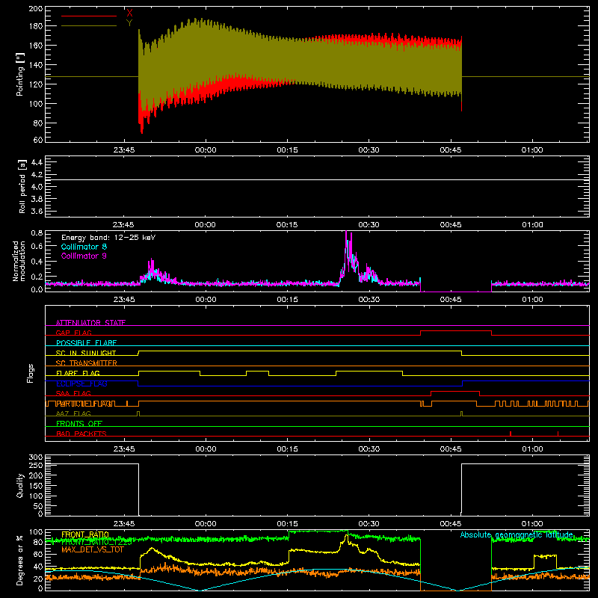The image size is (598, 598).
Task: Click '4.0' on the Roll period axis
Action: [x=37, y=187]
